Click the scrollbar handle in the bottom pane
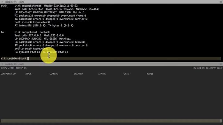 coord(221,121)
